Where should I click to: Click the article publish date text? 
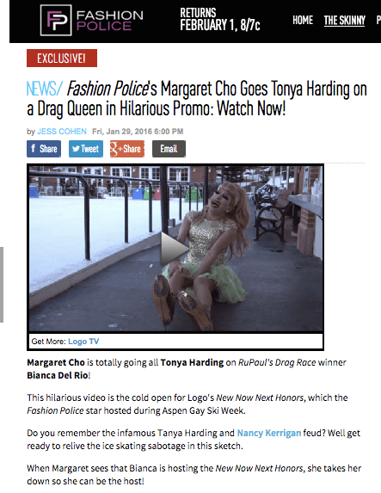click(138, 132)
